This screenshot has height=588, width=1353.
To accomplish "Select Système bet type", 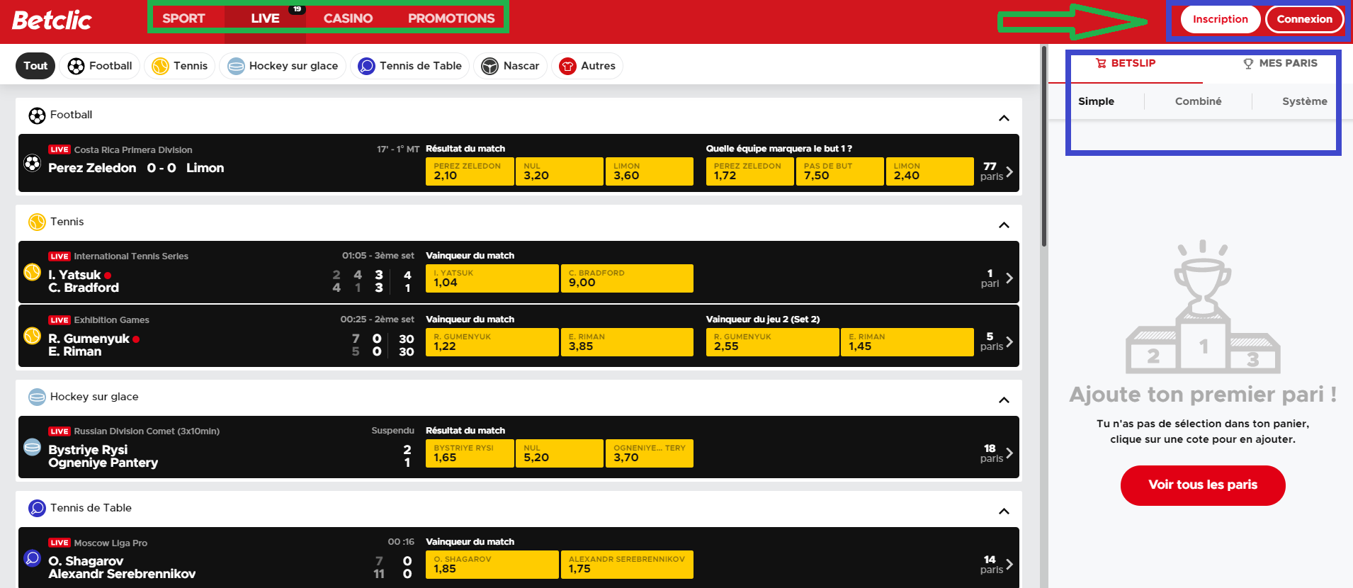I will point(1304,101).
